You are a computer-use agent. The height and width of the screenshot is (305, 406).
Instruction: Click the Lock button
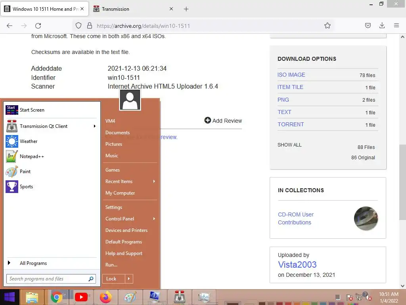[x=114, y=279]
